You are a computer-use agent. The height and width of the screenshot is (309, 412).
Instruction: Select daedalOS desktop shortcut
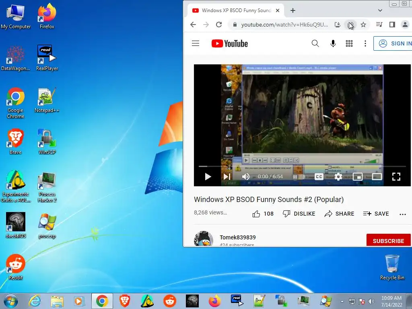click(16, 225)
